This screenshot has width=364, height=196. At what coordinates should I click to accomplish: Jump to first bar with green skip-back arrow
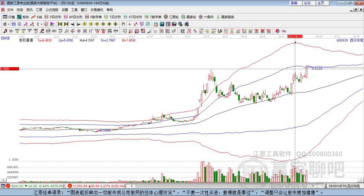(60, 24)
